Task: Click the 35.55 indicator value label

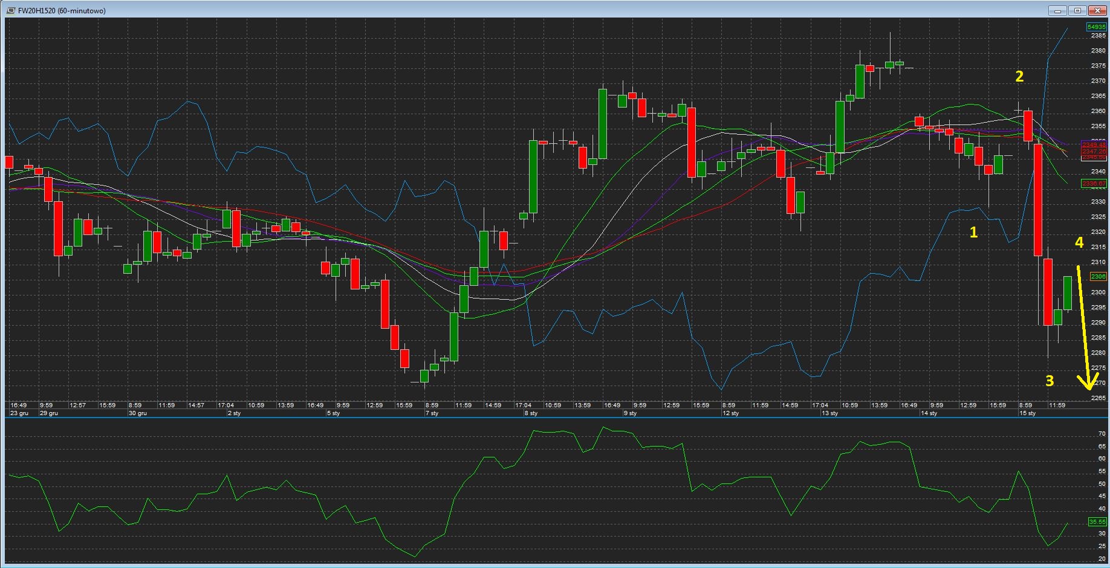Action: pos(1097,521)
